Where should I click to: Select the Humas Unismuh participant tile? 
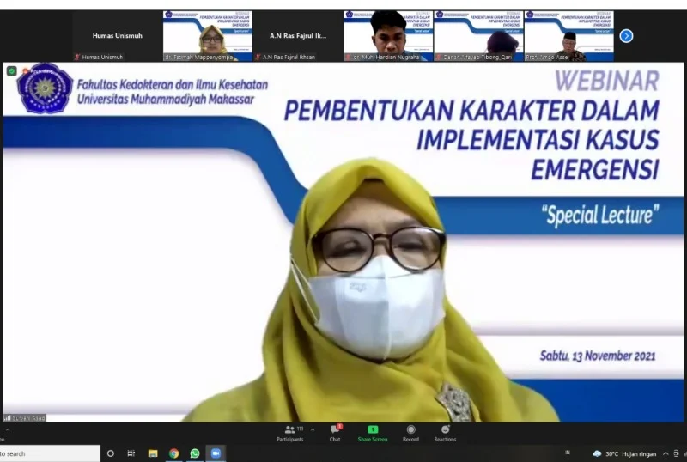118,36
